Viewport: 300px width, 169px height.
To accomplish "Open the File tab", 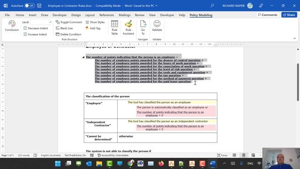I will (x=7, y=15).
